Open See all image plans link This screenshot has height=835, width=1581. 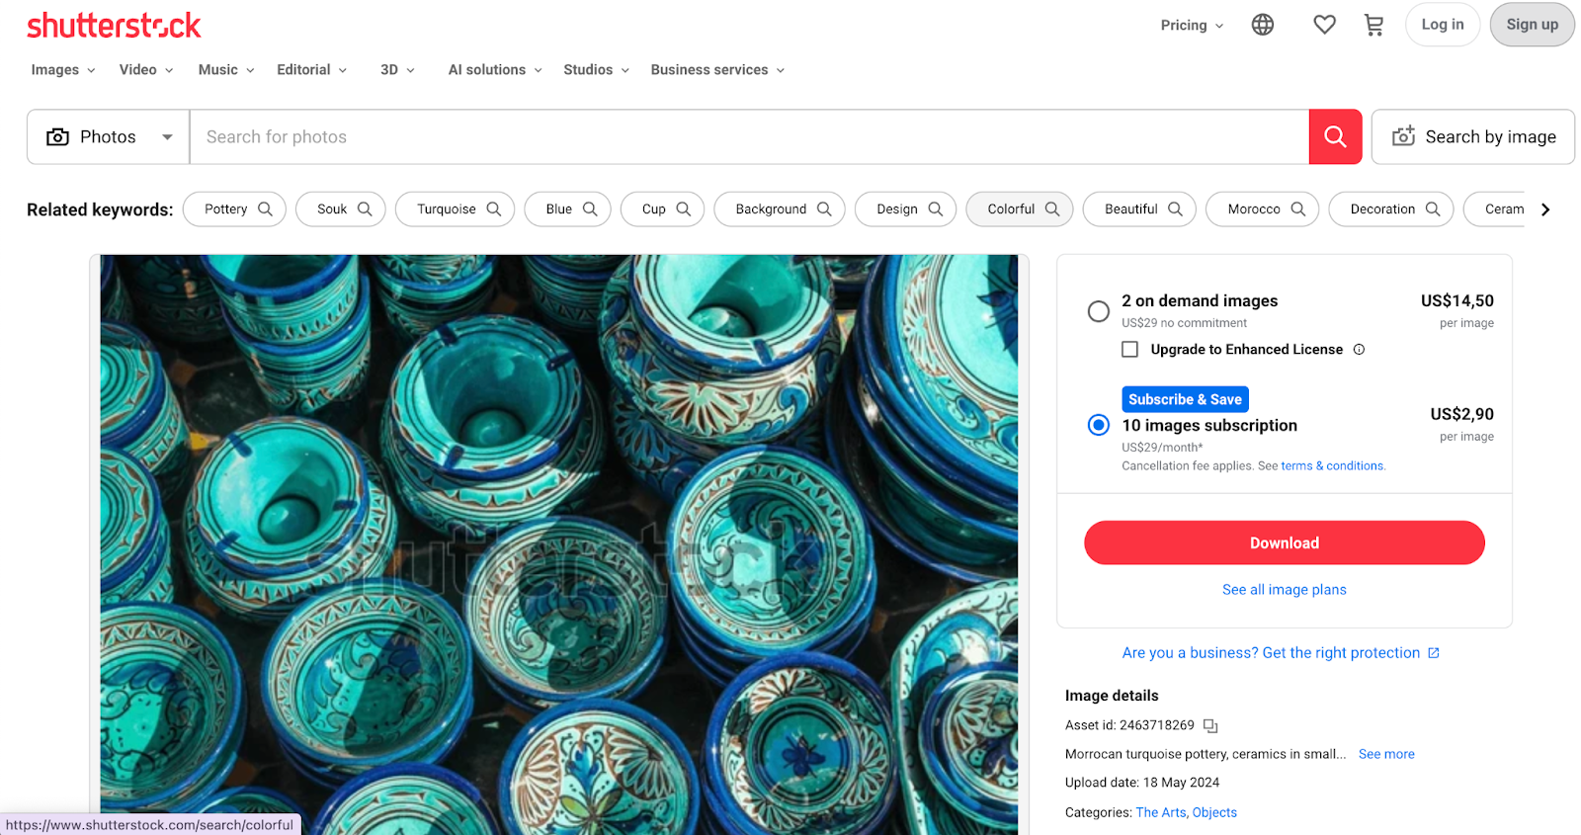click(x=1284, y=589)
